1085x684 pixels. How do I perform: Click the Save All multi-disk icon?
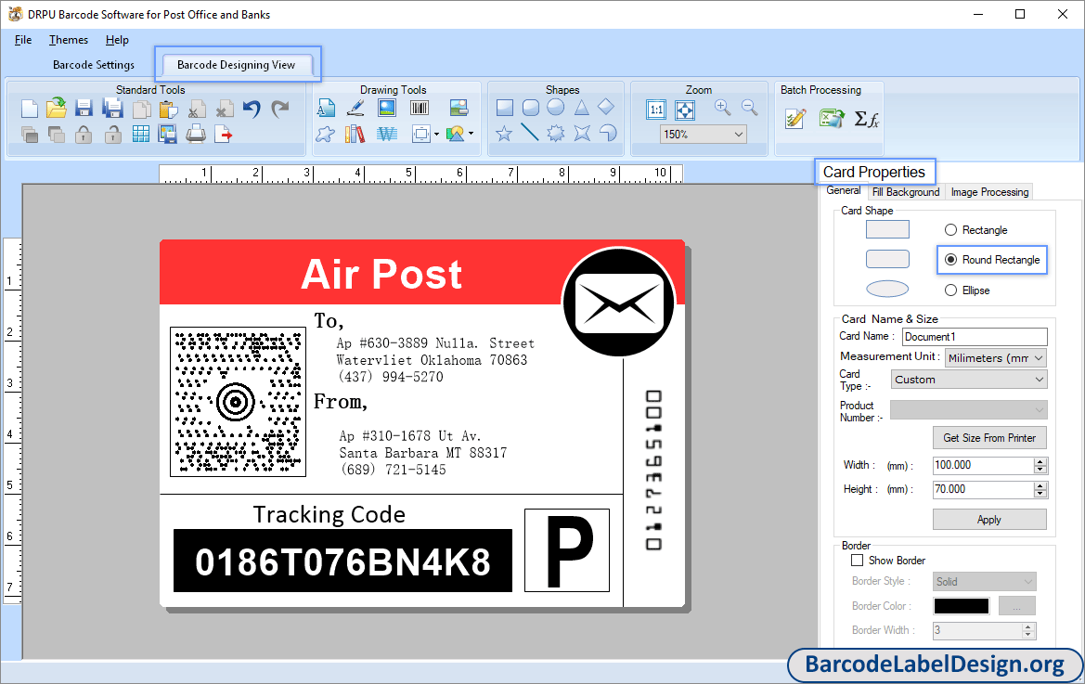point(112,109)
